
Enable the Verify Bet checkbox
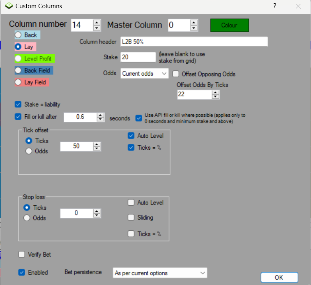(22, 255)
